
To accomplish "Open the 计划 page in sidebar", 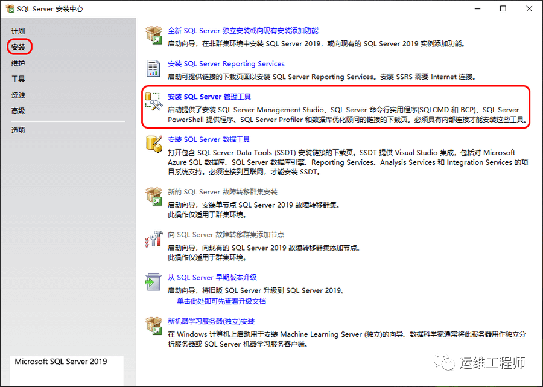I will 18,31.
